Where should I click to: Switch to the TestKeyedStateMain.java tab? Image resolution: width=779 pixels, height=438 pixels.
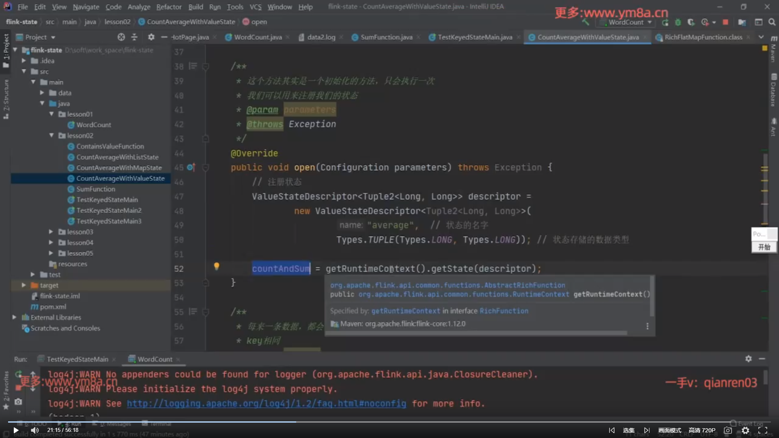474,37
